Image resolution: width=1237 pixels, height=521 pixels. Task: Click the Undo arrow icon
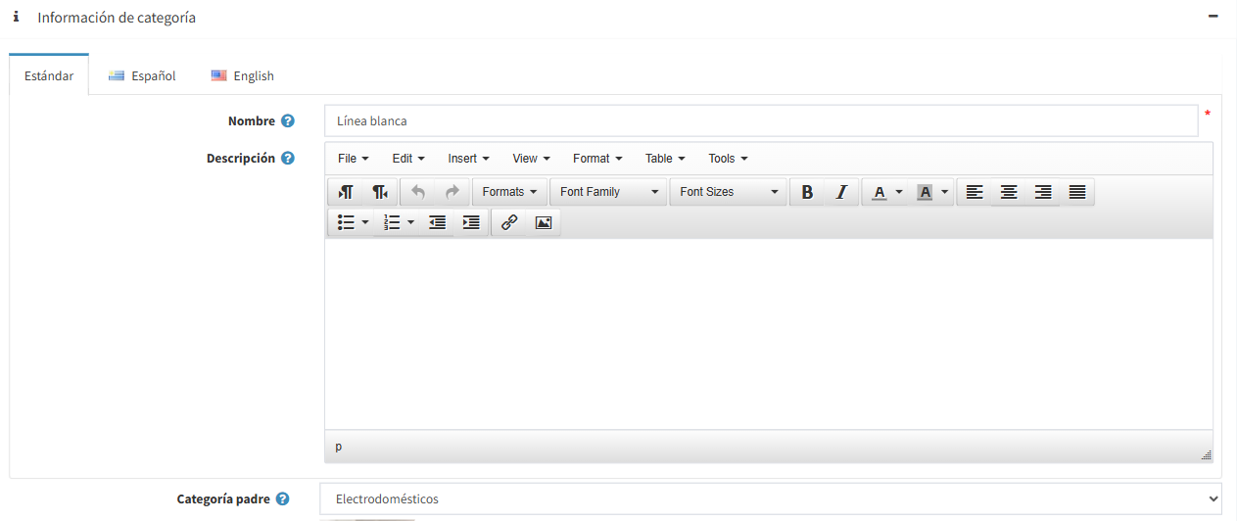418,192
